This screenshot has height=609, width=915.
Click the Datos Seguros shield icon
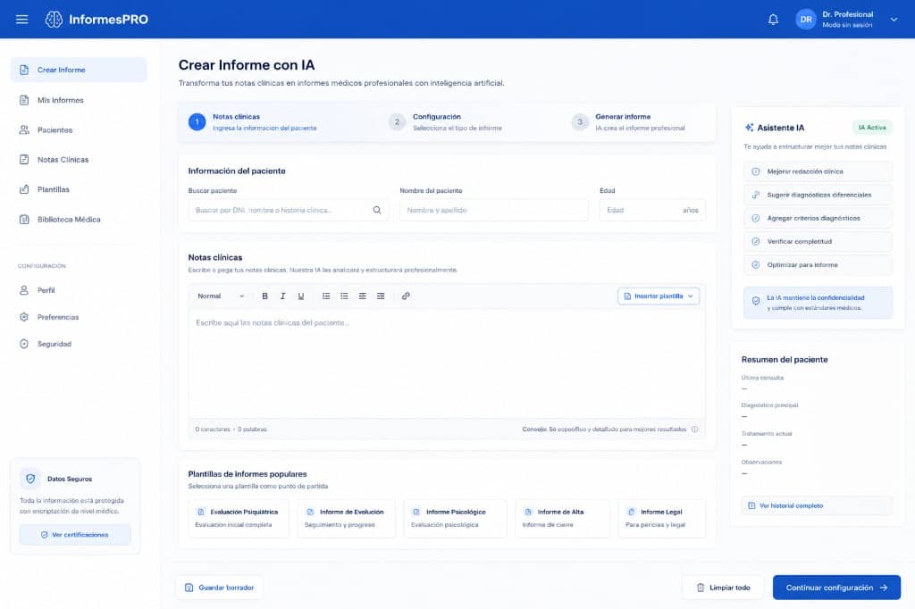[30, 479]
